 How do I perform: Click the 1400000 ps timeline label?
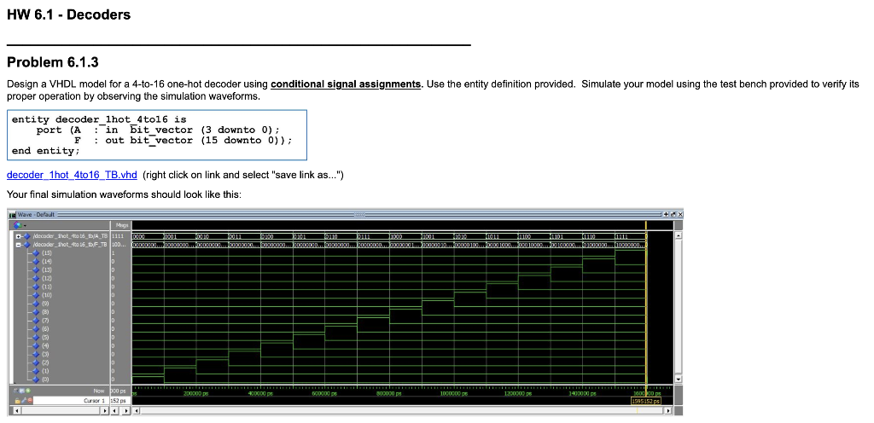pos(582,393)
